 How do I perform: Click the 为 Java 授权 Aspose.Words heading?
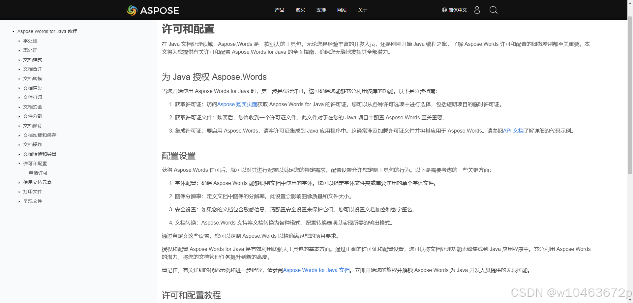point(214,77)
